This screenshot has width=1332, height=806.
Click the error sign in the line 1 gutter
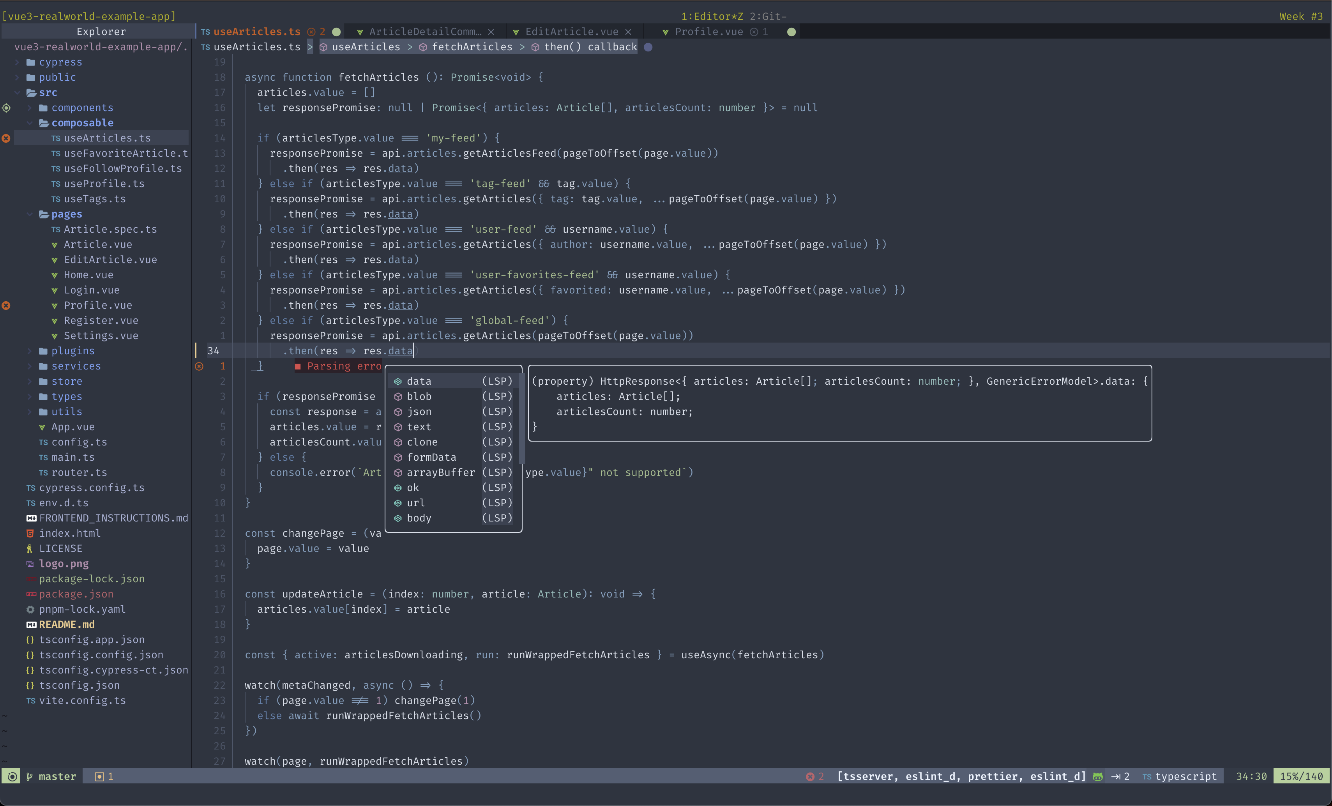point(199,366)
